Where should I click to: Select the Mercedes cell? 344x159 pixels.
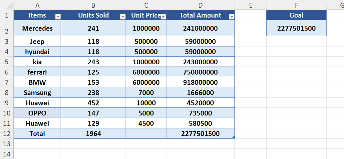(x=37, y=28)
